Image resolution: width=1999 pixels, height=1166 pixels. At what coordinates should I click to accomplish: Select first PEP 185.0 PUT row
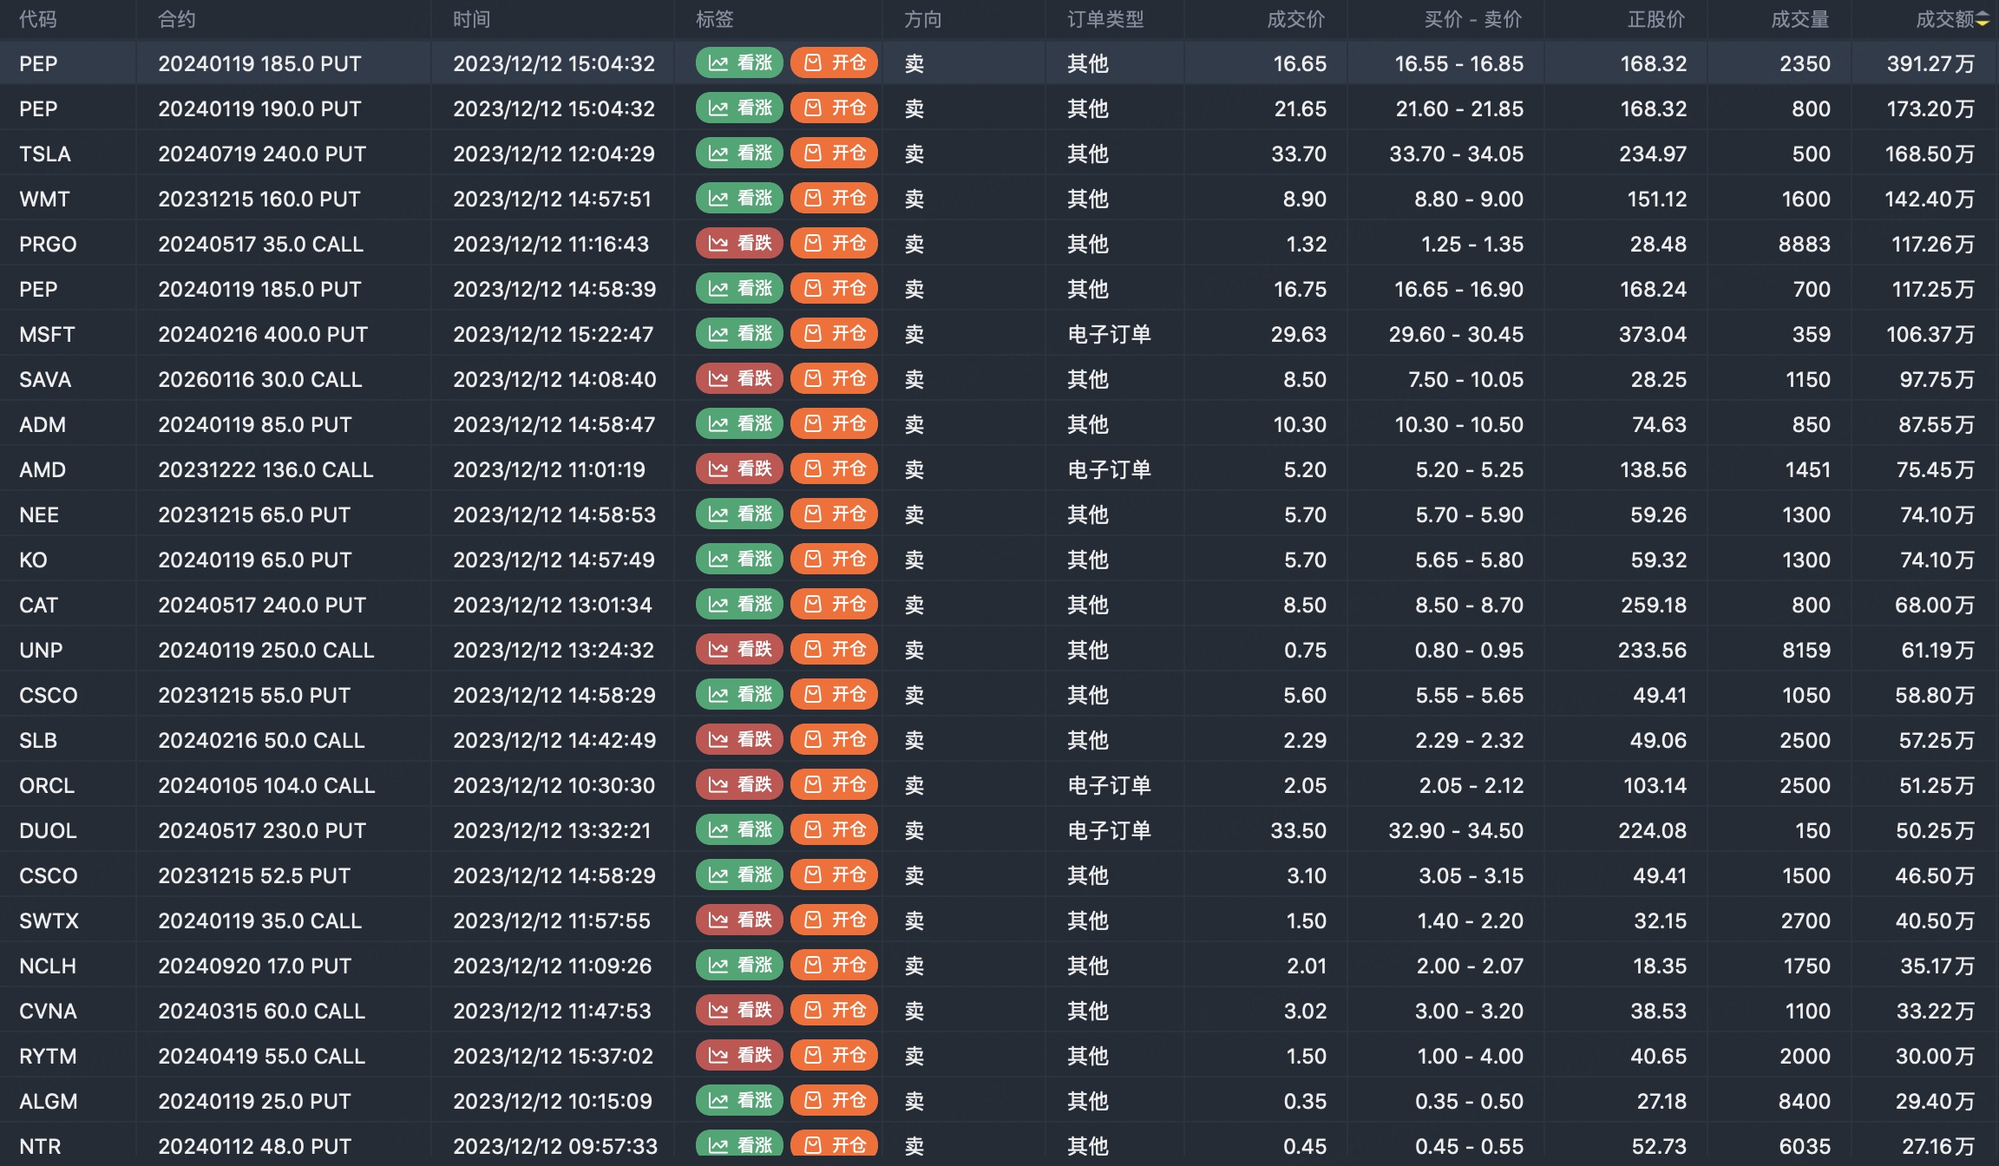click(259, 63)
